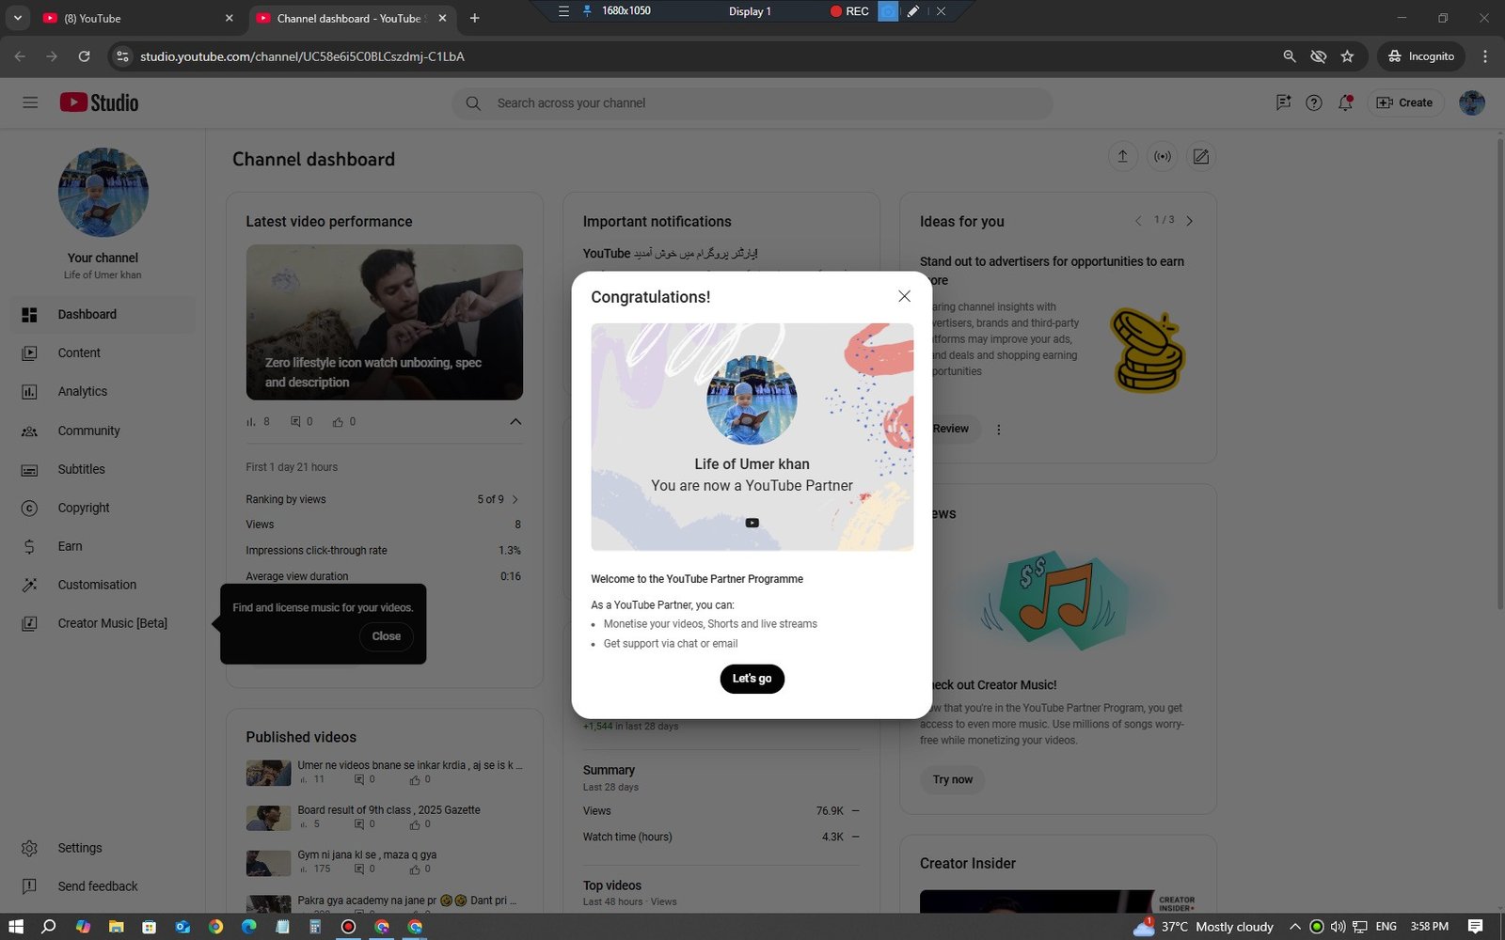The height and width of the screenshot is (940, 1505).
Task: Switch to the (8) YouTube browser tab
Action: 136,18
